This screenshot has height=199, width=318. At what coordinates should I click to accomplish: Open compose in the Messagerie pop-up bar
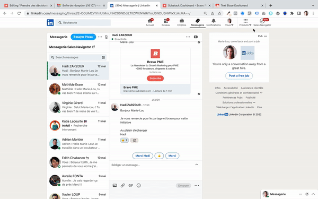click(x=307, y=194)
